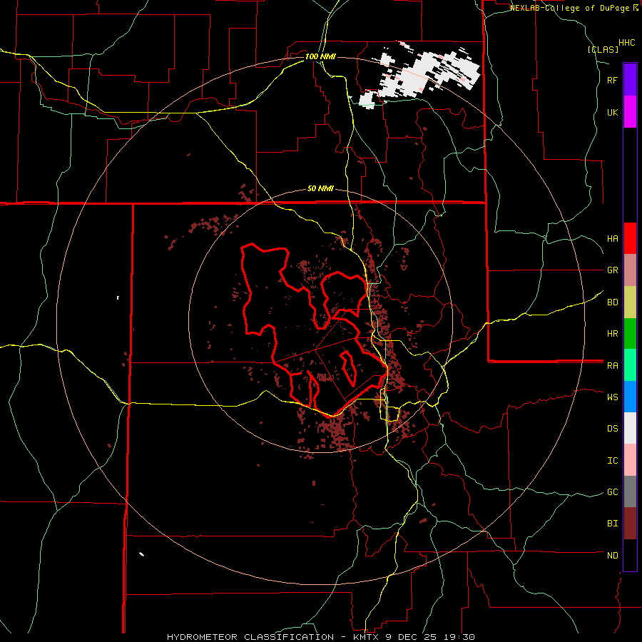The height and width of the screenshot is (642, 642).
Task: Click the white DS color swatch
Action: (x=630, y=428)
